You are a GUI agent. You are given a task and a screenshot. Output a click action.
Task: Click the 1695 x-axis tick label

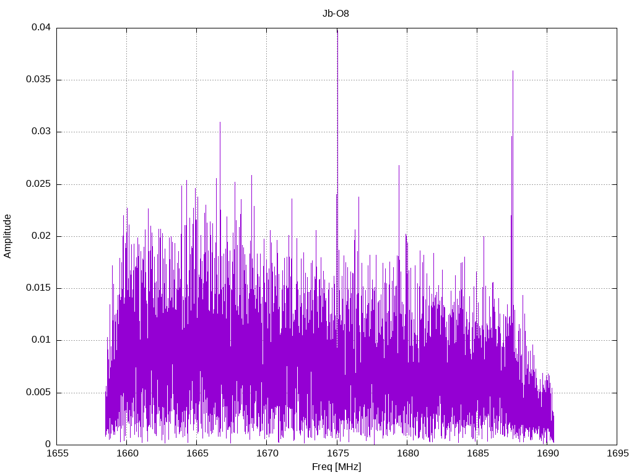coord(618,453)
